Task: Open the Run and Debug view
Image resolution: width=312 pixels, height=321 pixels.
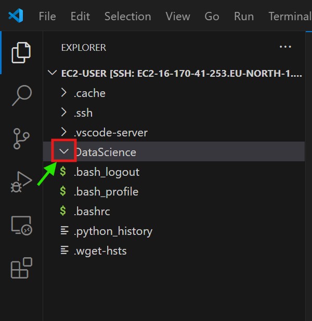Action: [21, 182]
